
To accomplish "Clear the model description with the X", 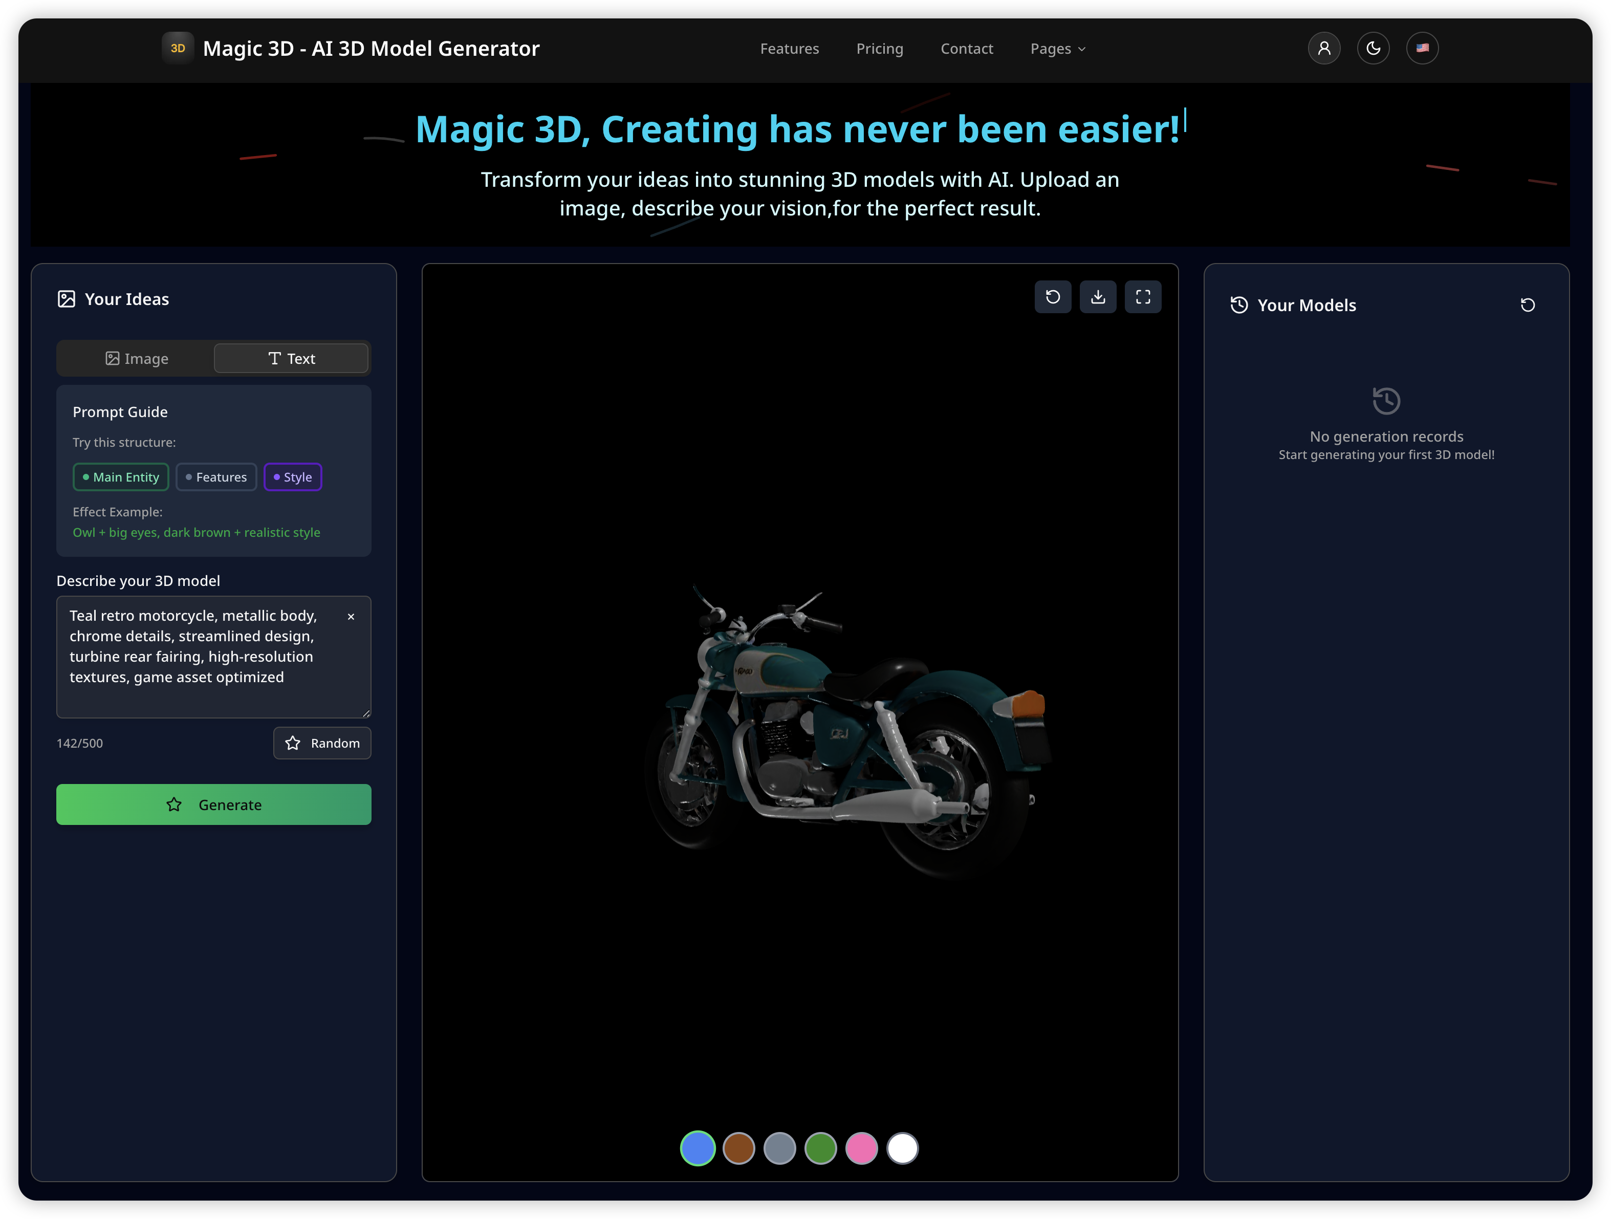I will [351, 616].
